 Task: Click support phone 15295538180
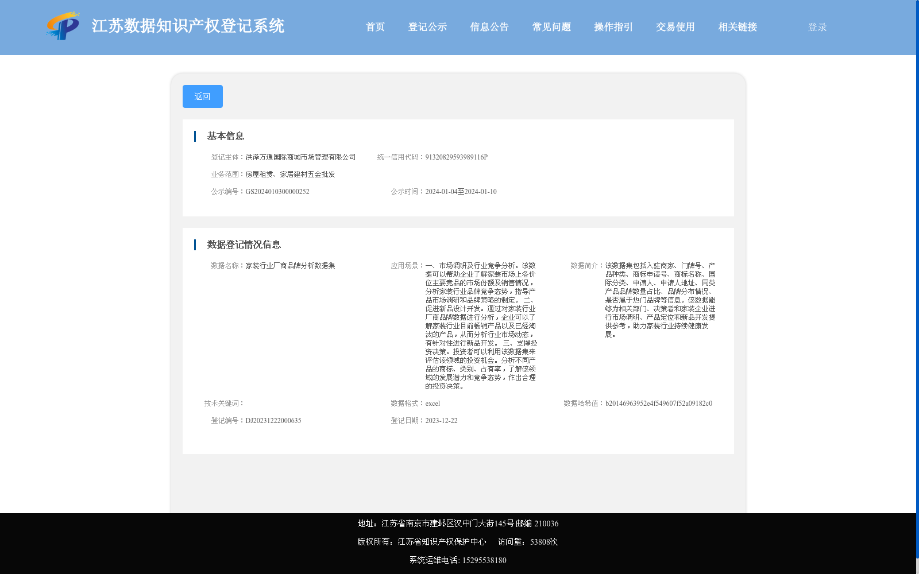(x=484, y=560)
